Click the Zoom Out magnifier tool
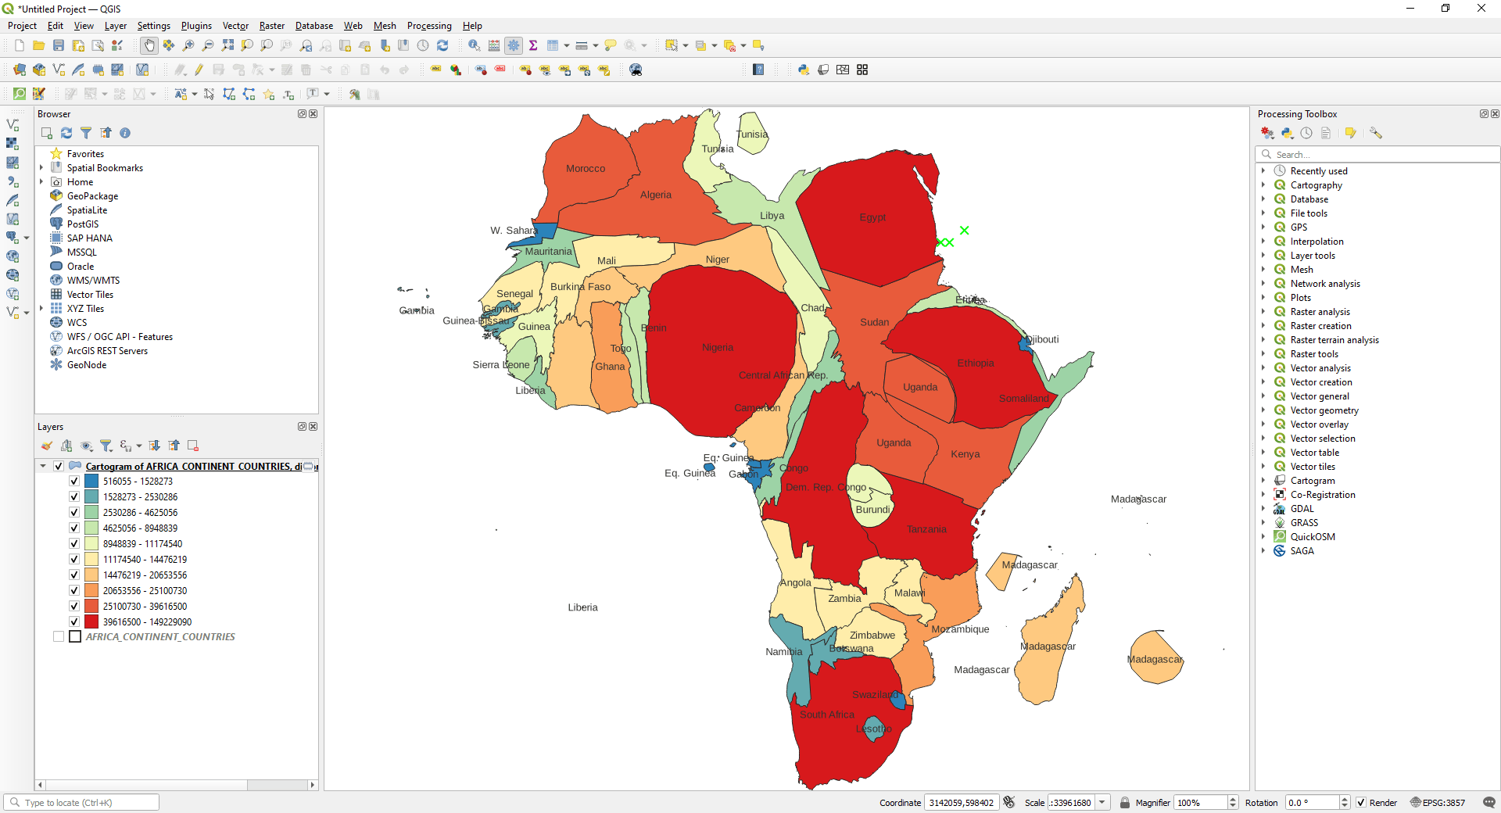The width and height of the screenshot is (1501, 813). click(x=208, y=45)
